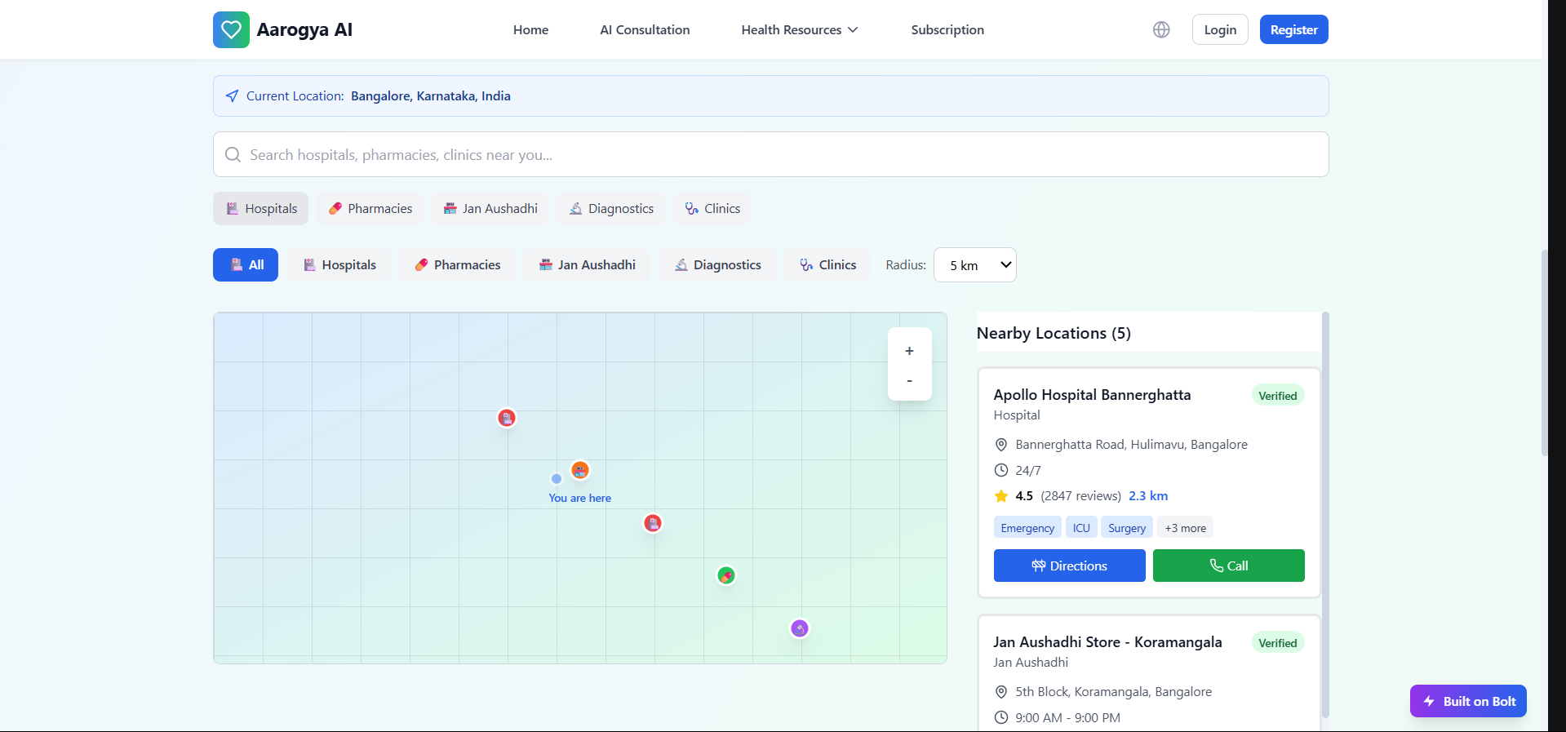Select the All filter tab
This screenshot has width=1566, height=732.
pyautogui.click(x=246, y=264)
